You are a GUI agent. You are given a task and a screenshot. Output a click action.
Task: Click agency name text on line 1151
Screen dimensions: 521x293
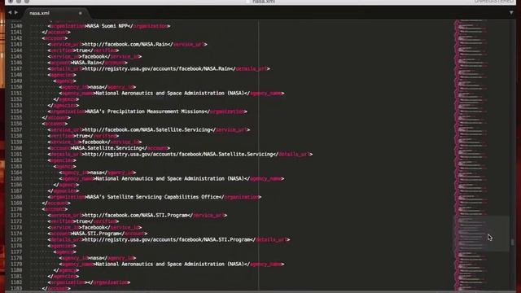[x=169, y=94]
